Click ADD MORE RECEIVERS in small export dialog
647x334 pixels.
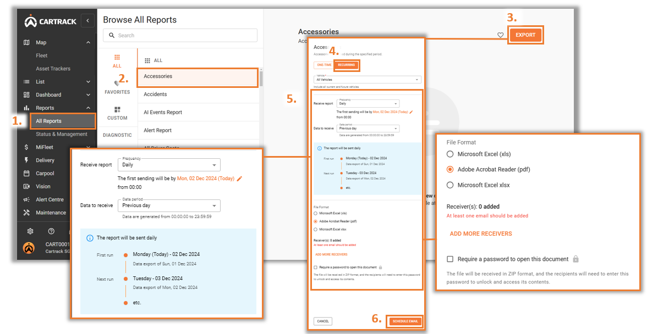pos(331,254)
